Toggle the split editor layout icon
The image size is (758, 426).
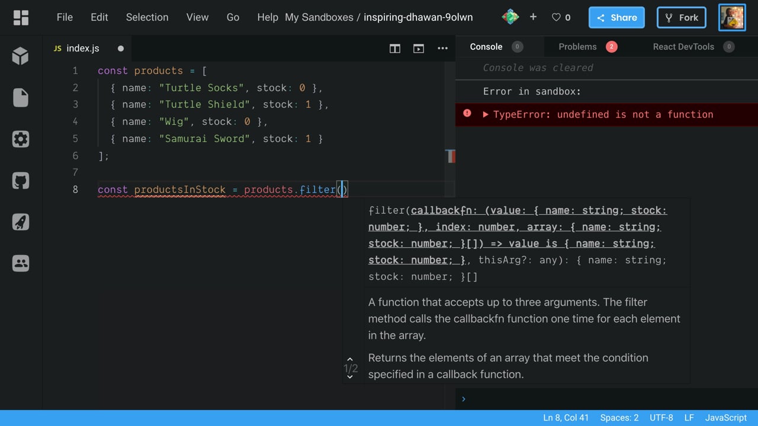point(395,49)
